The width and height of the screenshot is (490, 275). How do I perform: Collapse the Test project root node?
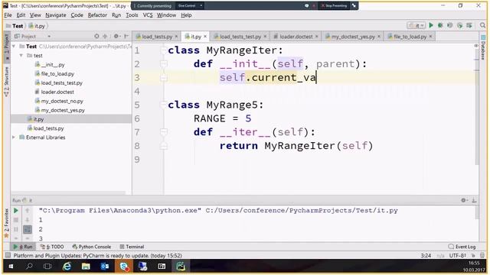pyautogui.click(x=14, y=46)
